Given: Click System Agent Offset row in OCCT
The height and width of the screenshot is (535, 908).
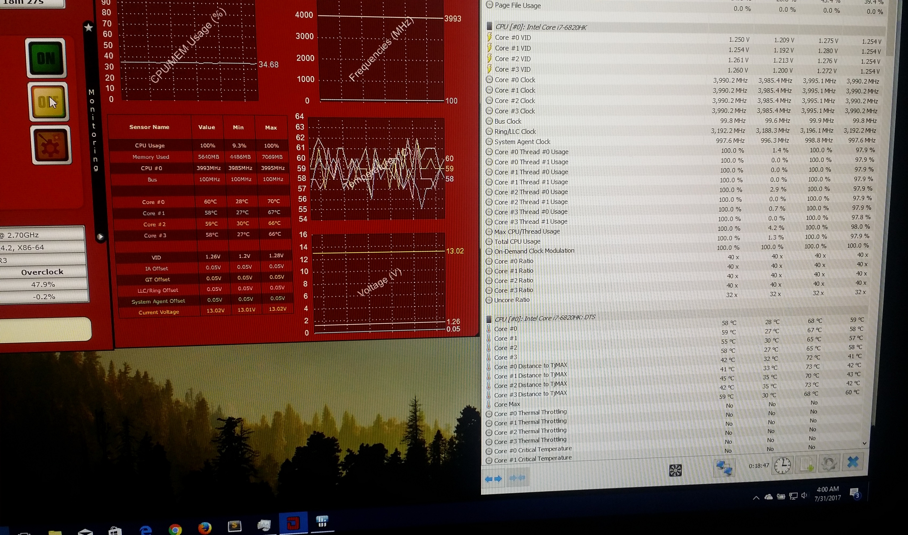Looking at the screenshot, I should click(x=206, y=300).
